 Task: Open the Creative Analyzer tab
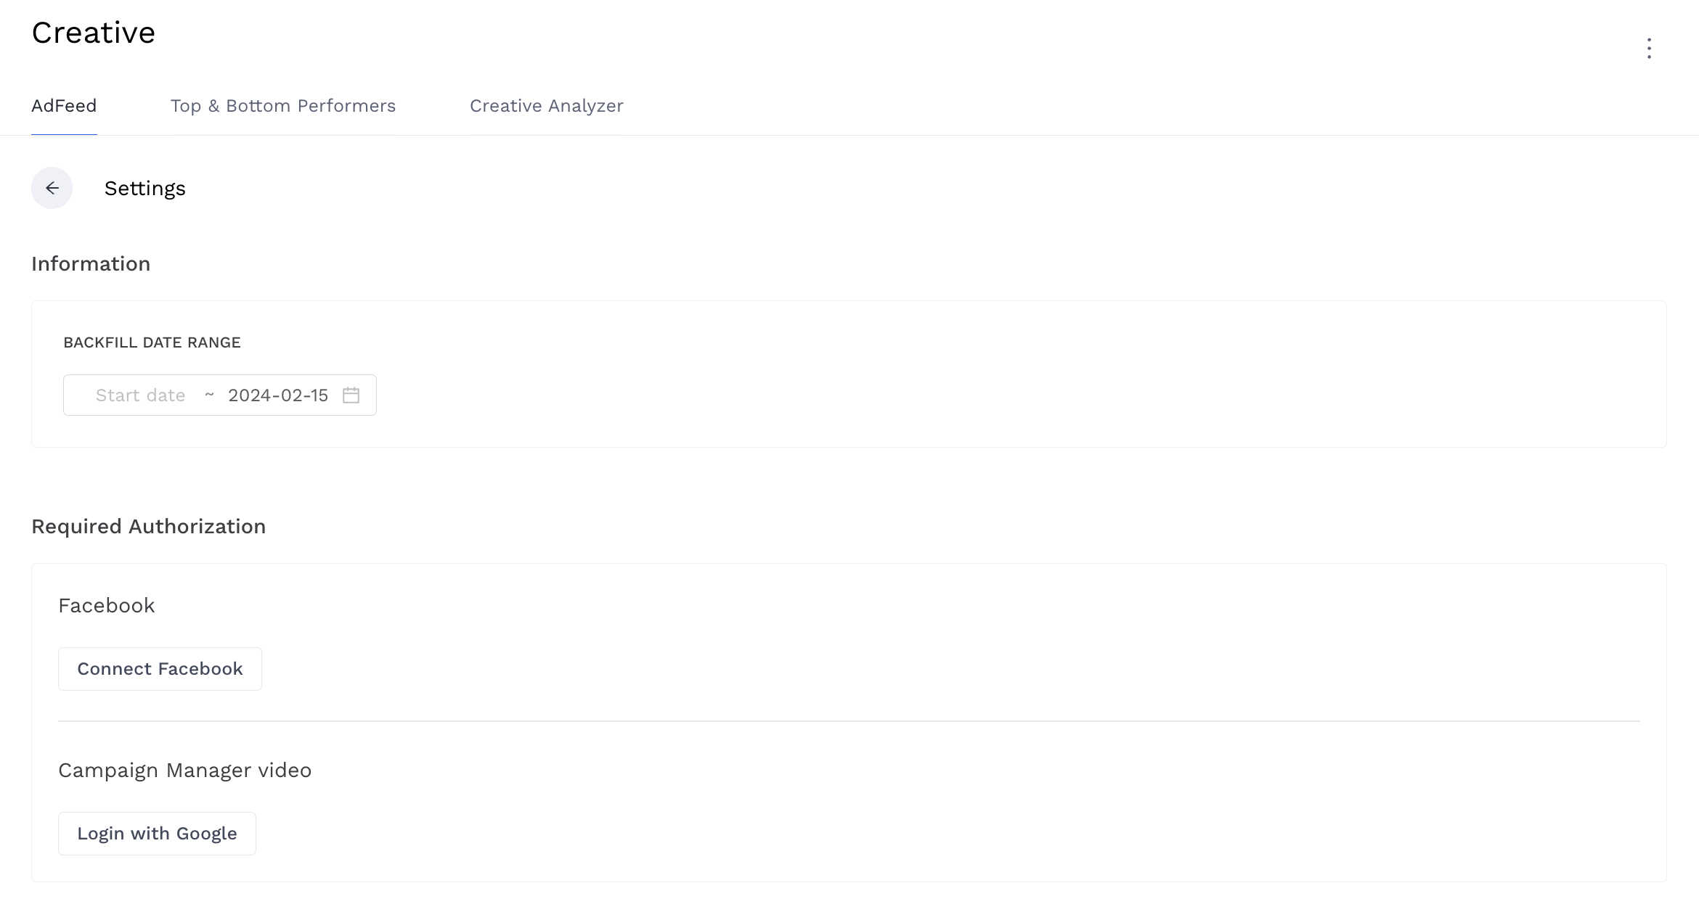546,106
